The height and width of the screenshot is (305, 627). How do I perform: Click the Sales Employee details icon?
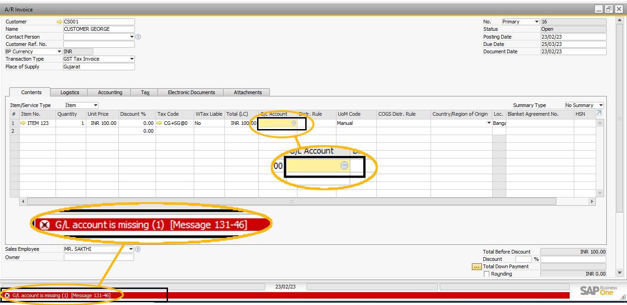click(x=138, y=249)
